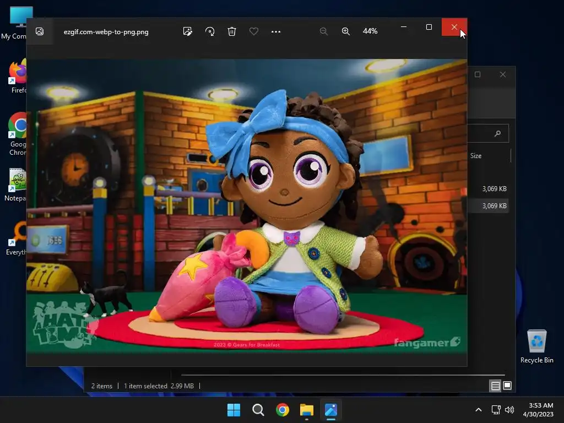Select the Notepad++ desktop shortcut
This screenshot has width=564, height=423.
(17, 185)
